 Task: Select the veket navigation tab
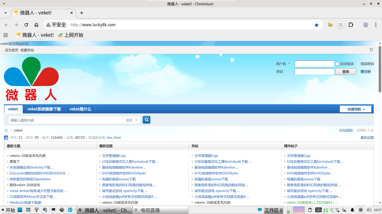pyautogui.click(x=13, y=109)
